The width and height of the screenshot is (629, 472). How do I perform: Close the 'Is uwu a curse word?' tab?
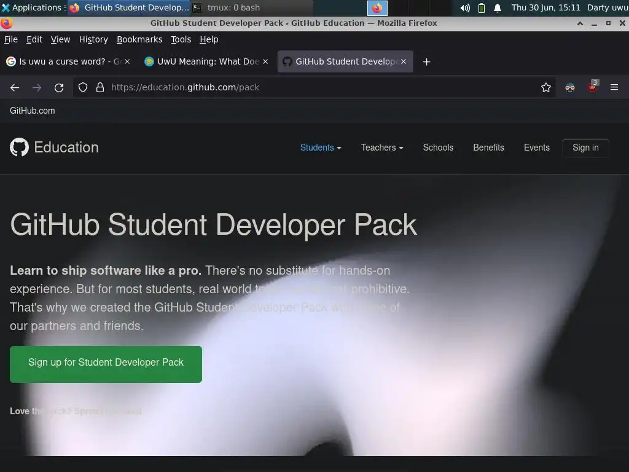click(127, 61)
